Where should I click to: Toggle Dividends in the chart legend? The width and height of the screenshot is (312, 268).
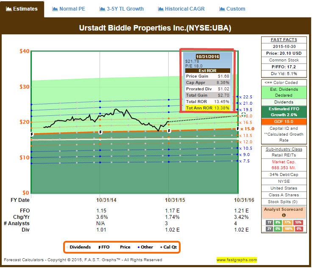click(x=79, y=247)
